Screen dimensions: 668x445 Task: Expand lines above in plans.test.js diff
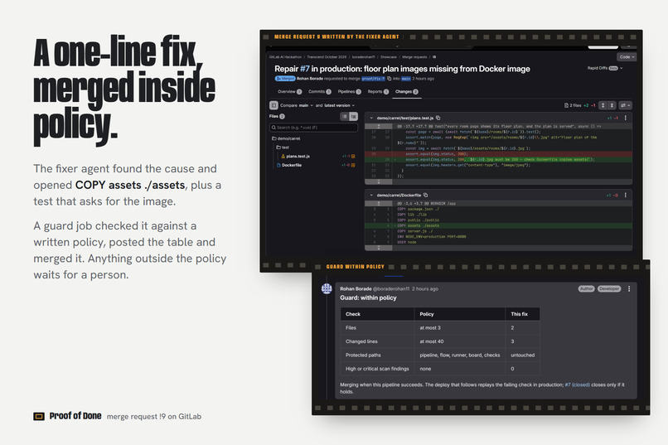coord(378,127)
